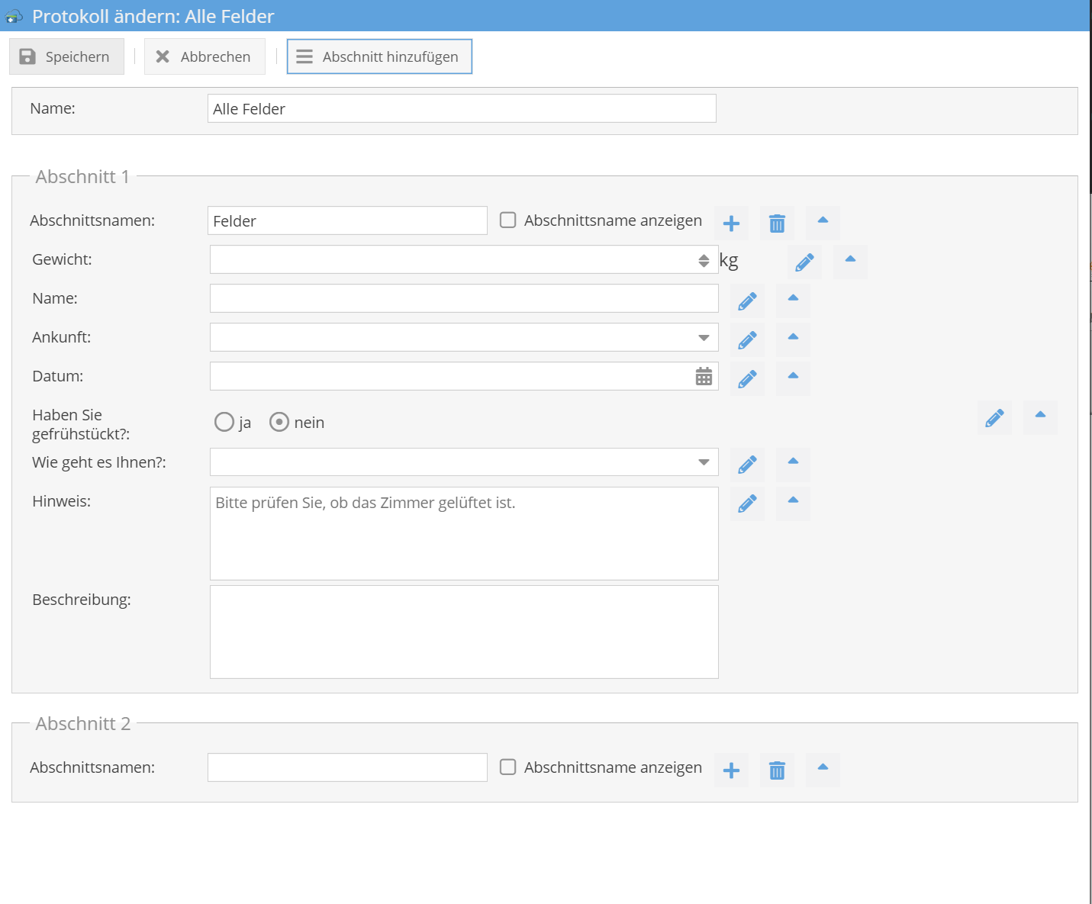The width and height of the screenshot is (1092, 904).
Task: Click 'Abschnitt hinzufügen' toolbar button
Action: coord(379,56)
